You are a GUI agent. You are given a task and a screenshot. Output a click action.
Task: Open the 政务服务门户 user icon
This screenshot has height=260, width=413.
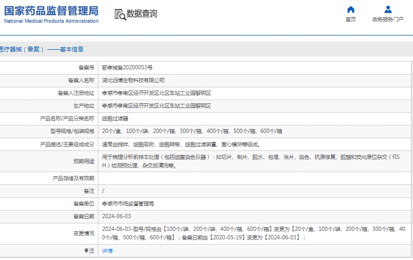coord(388,10)
